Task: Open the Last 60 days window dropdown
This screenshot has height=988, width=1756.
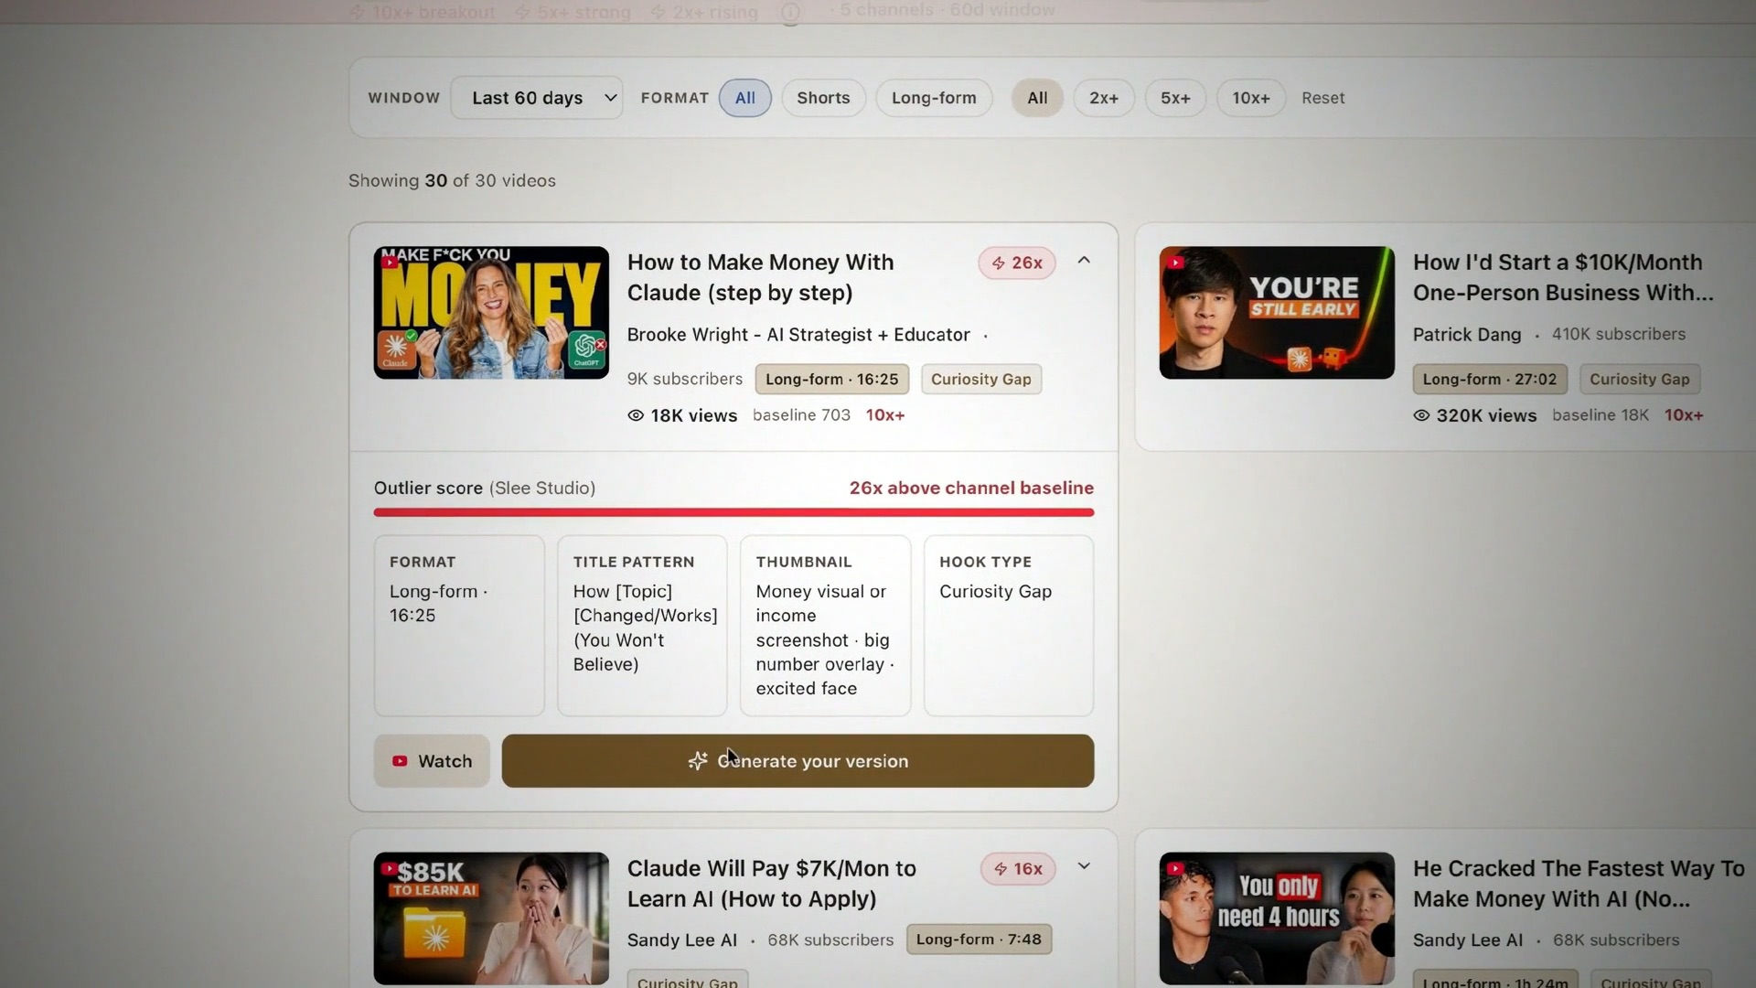Action: 537,98
